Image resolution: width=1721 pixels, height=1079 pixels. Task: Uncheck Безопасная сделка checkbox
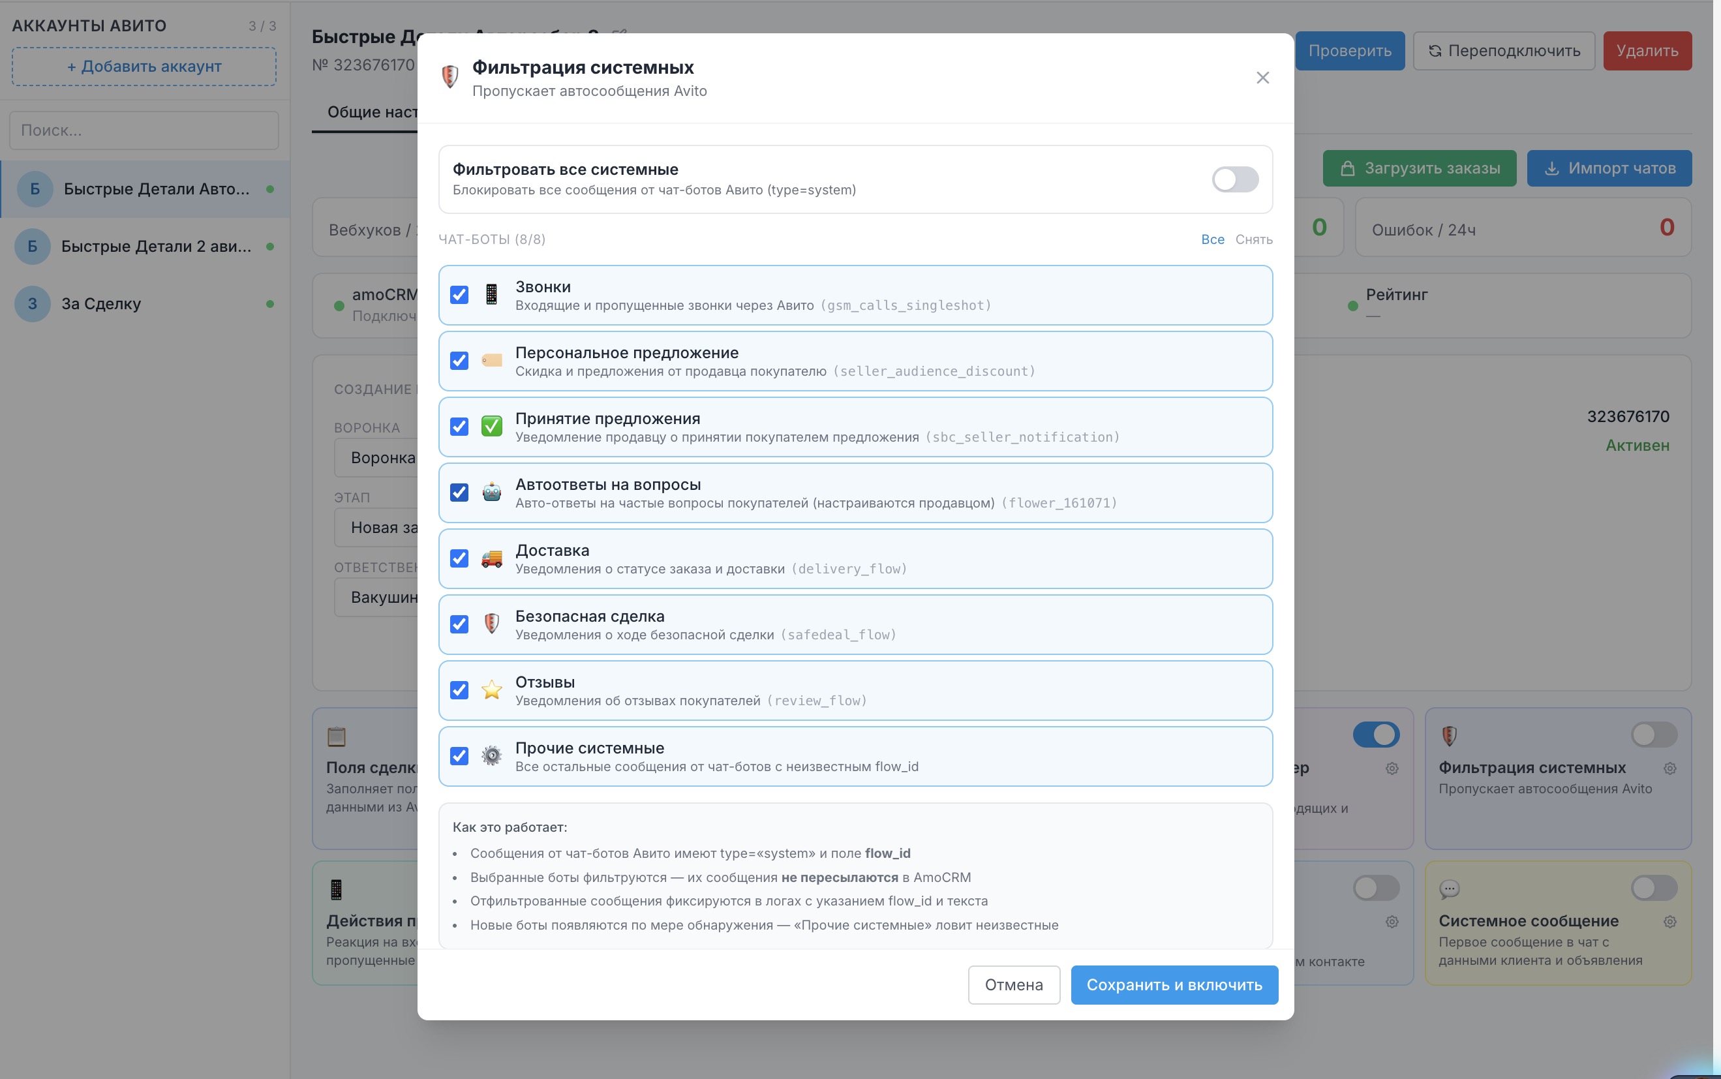point(459,624)
